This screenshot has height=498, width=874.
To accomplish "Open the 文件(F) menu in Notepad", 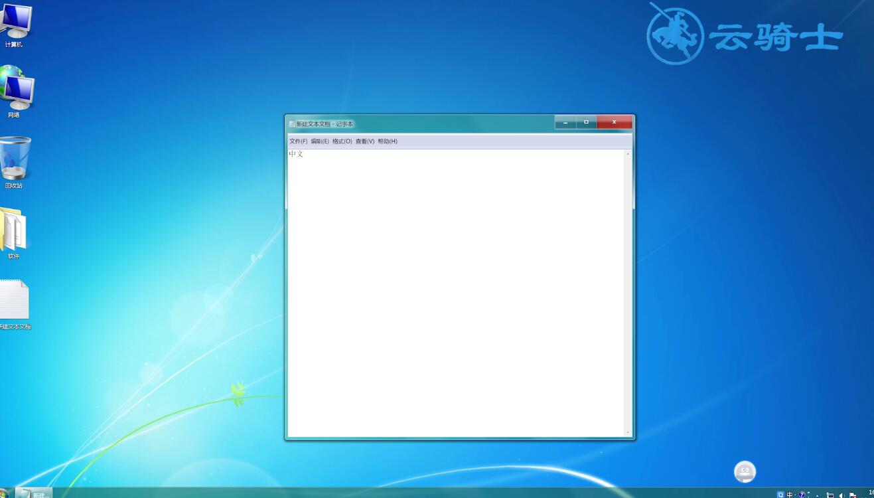I will click(298, 141).
